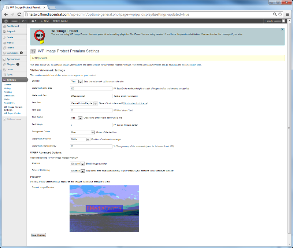Click the WP Image Protect padlock logo
The width and height of the screenshot is (293, 248).
coord(40,36)
